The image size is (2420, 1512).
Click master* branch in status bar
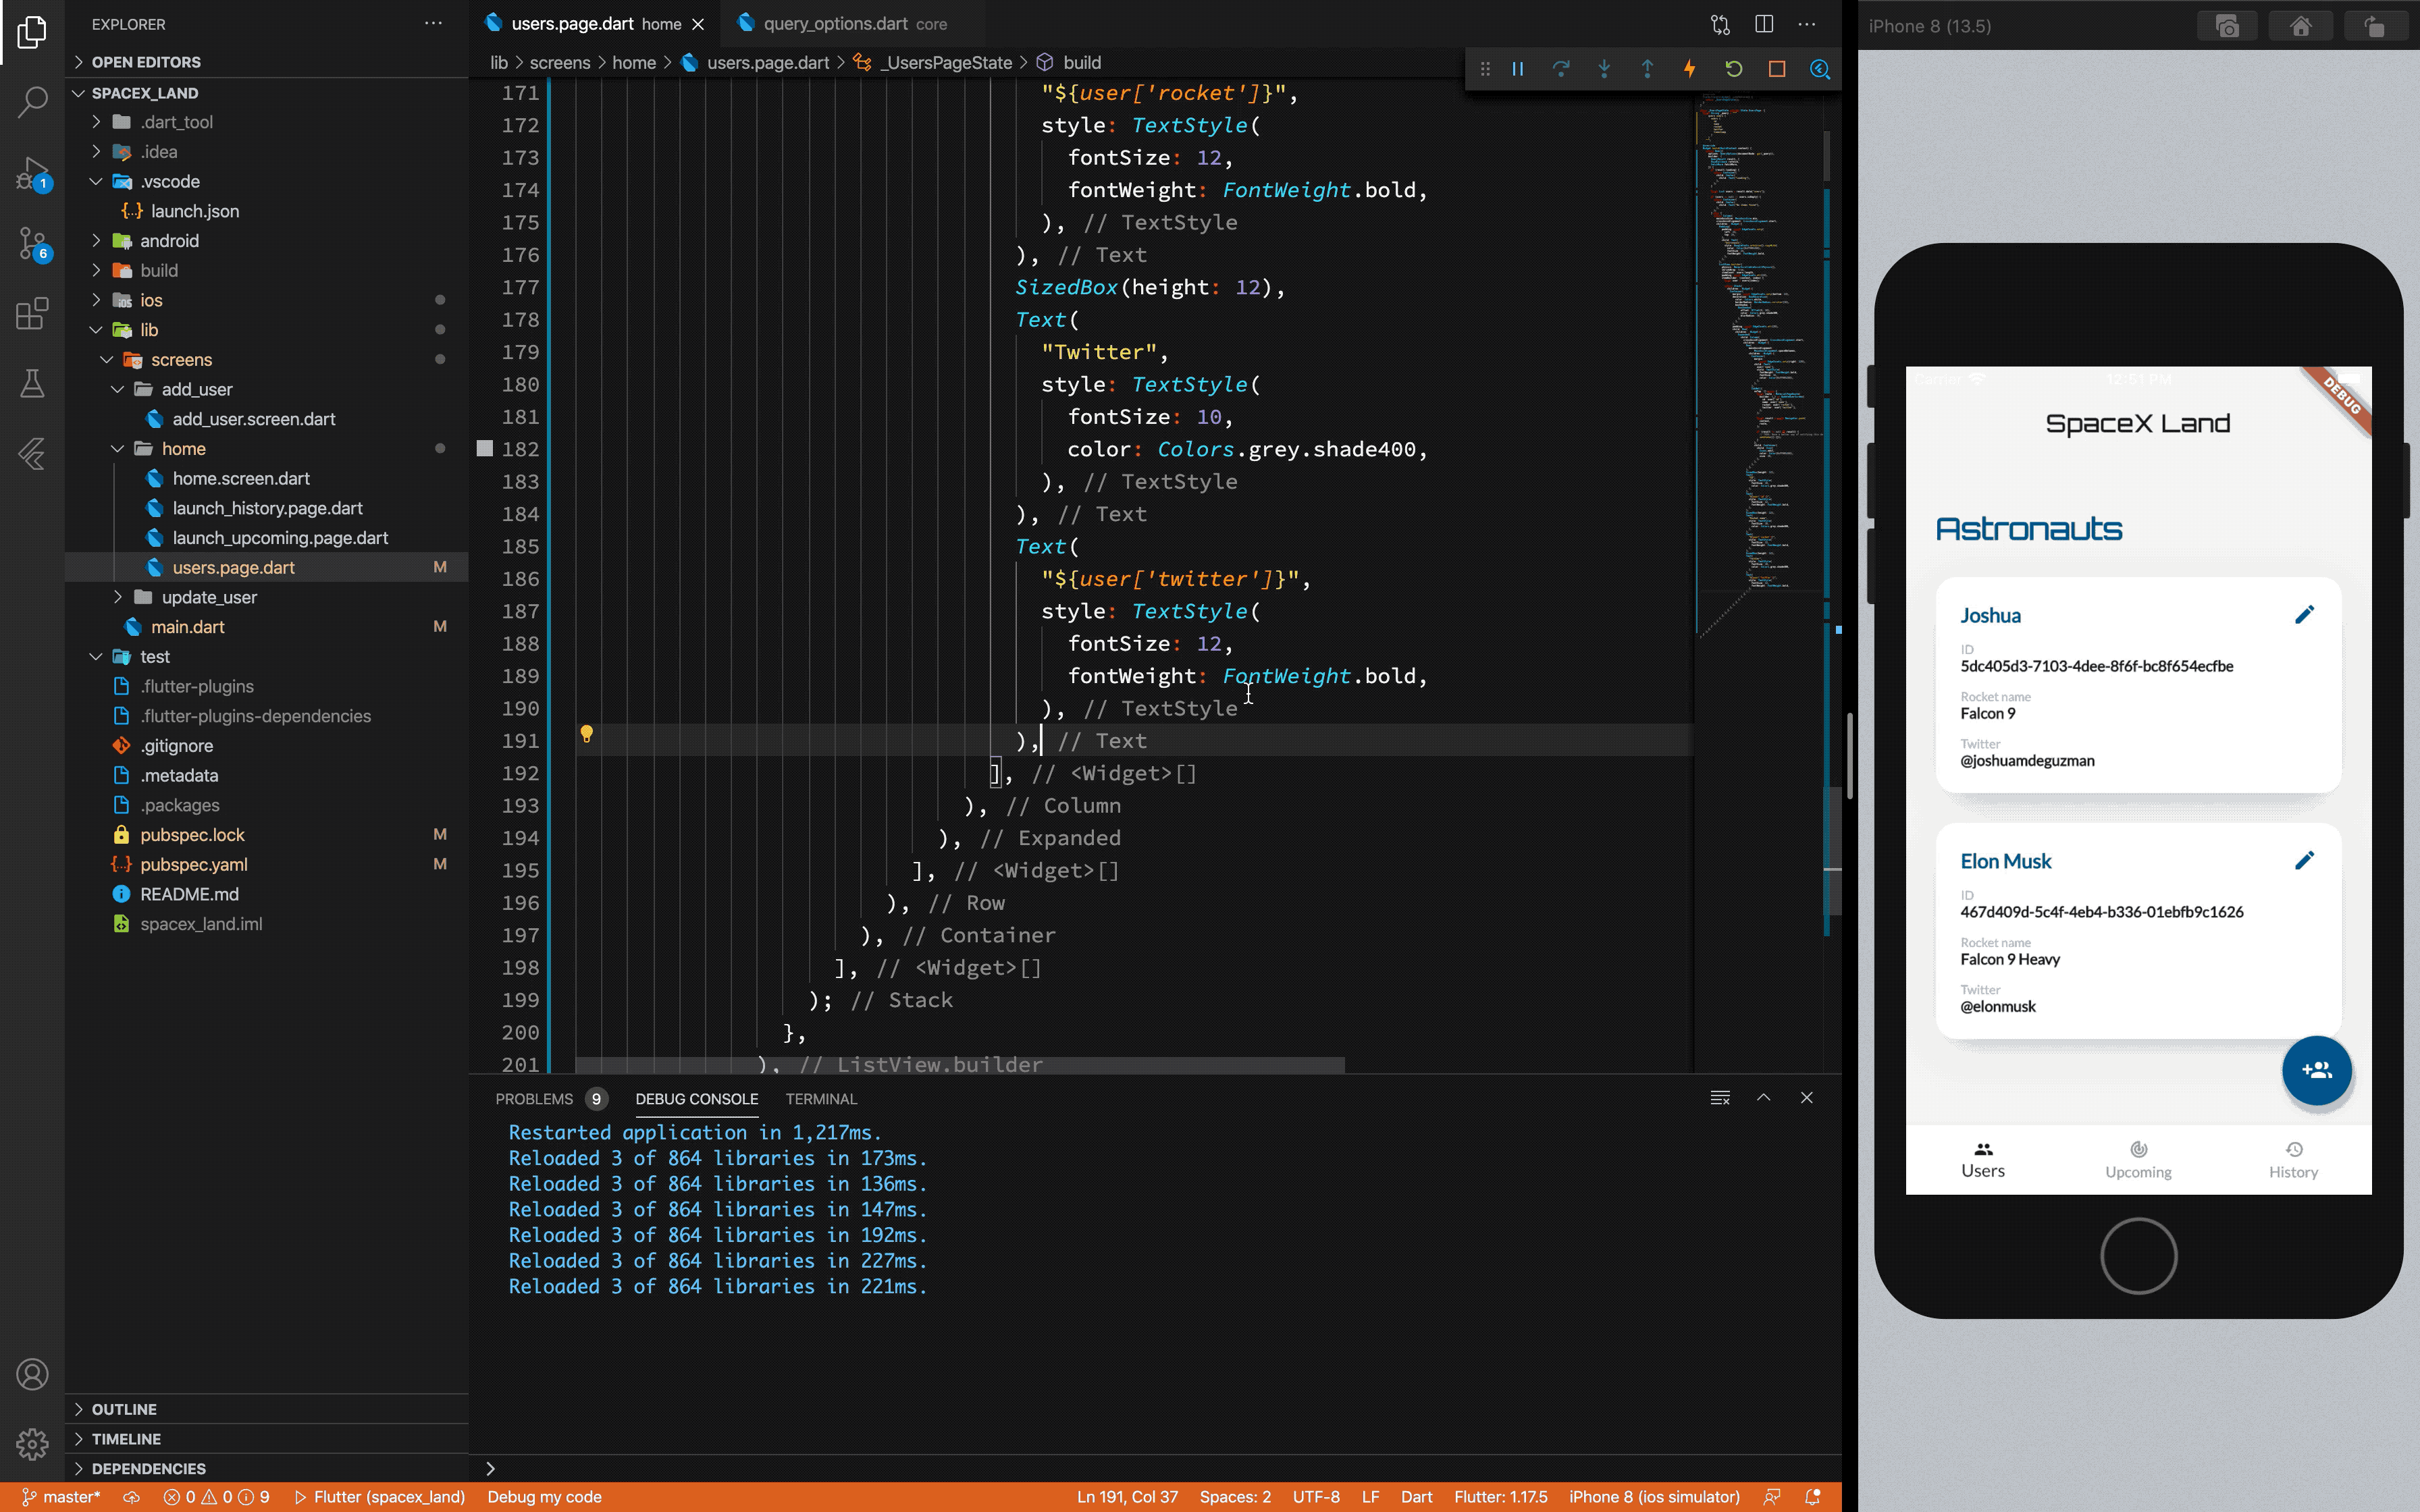(62, 1497)
